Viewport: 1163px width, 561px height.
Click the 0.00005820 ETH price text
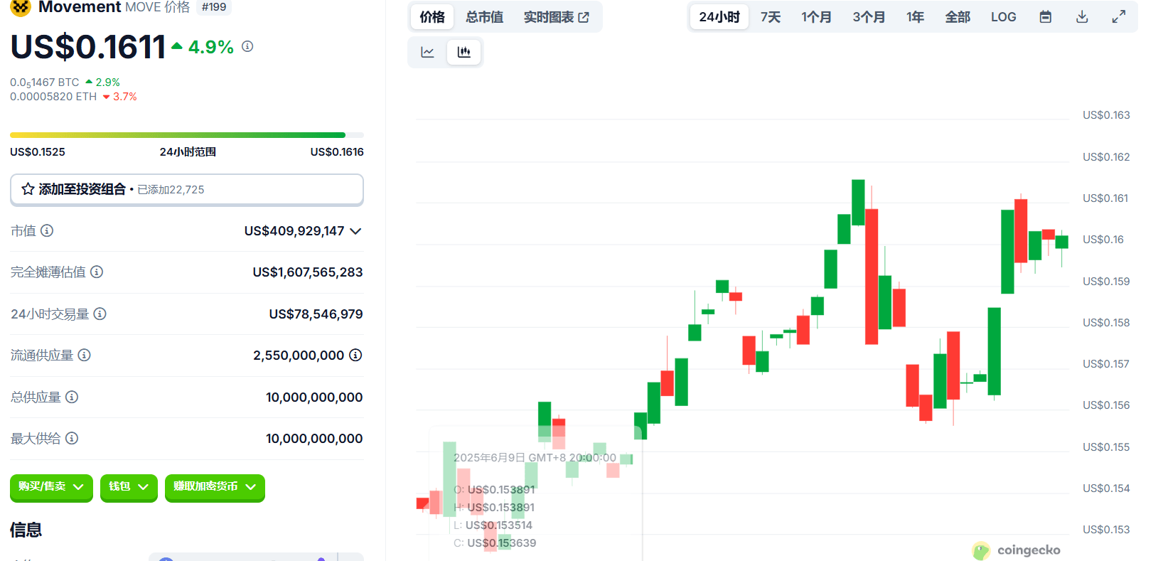tap(53, 97)
